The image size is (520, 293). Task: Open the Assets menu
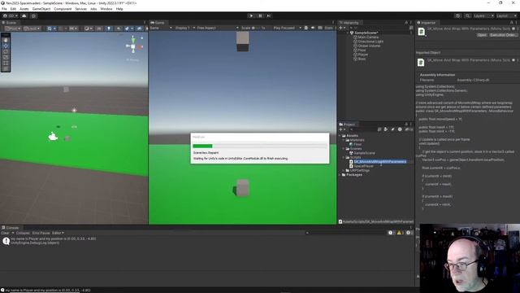pyautogui.click(x=24, y=9)
